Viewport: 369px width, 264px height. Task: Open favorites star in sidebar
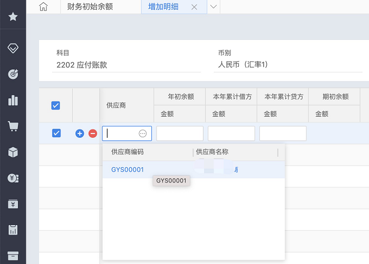pyautogui.click(x=13, y=17)
